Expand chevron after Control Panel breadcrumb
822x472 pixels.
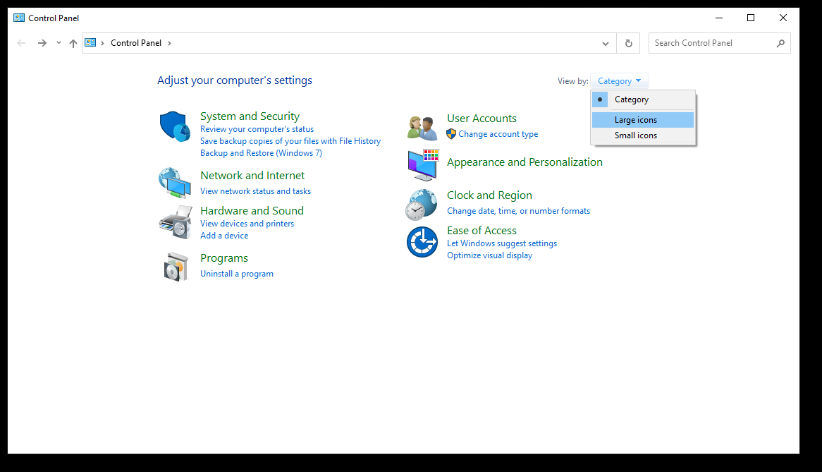(x=169, y=43)
